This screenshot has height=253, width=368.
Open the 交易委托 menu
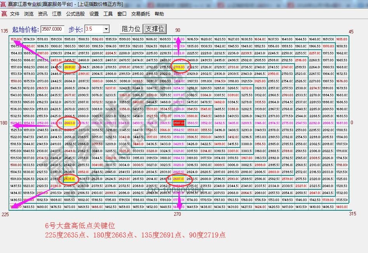pyautogui.click(x=140, y=13)
